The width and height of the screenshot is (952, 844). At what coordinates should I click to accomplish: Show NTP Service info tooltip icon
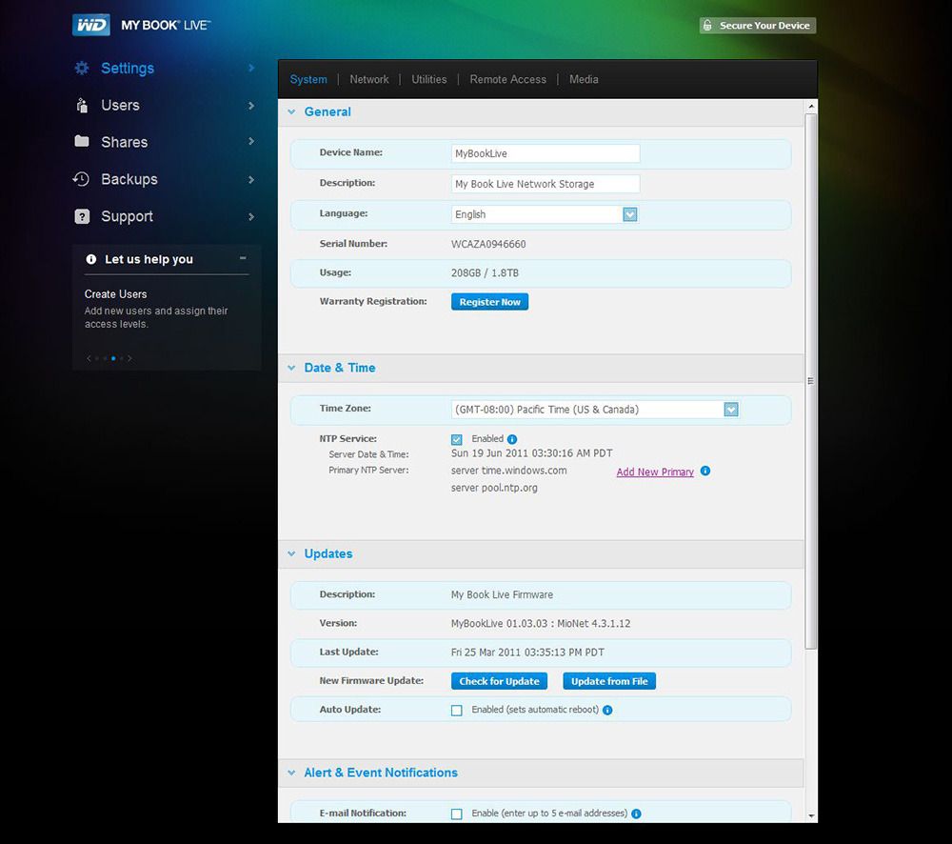pos(512,439)
